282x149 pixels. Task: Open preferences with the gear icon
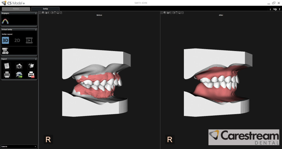point(275,9)
